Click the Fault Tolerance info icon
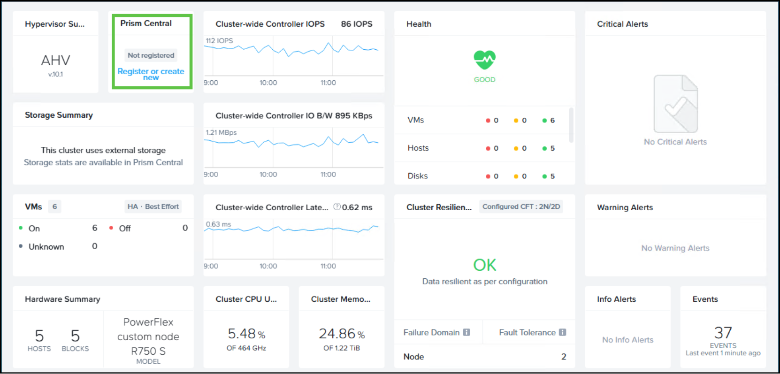This screenshot has width=780, height=374. [563, 332]
